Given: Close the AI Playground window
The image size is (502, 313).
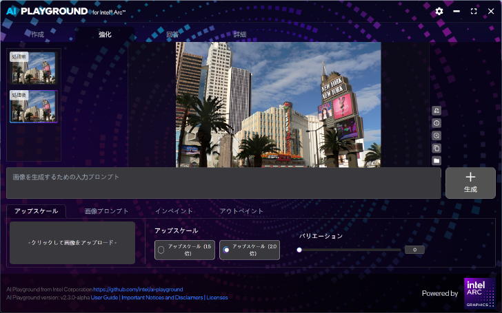Looking at the screenshot, I should point(491,11).
